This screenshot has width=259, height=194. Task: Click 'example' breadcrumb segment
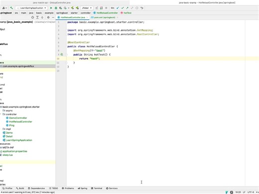(49, 13)
